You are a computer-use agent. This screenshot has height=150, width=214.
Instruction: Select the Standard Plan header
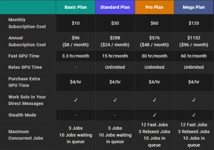[x=115, y=7]
